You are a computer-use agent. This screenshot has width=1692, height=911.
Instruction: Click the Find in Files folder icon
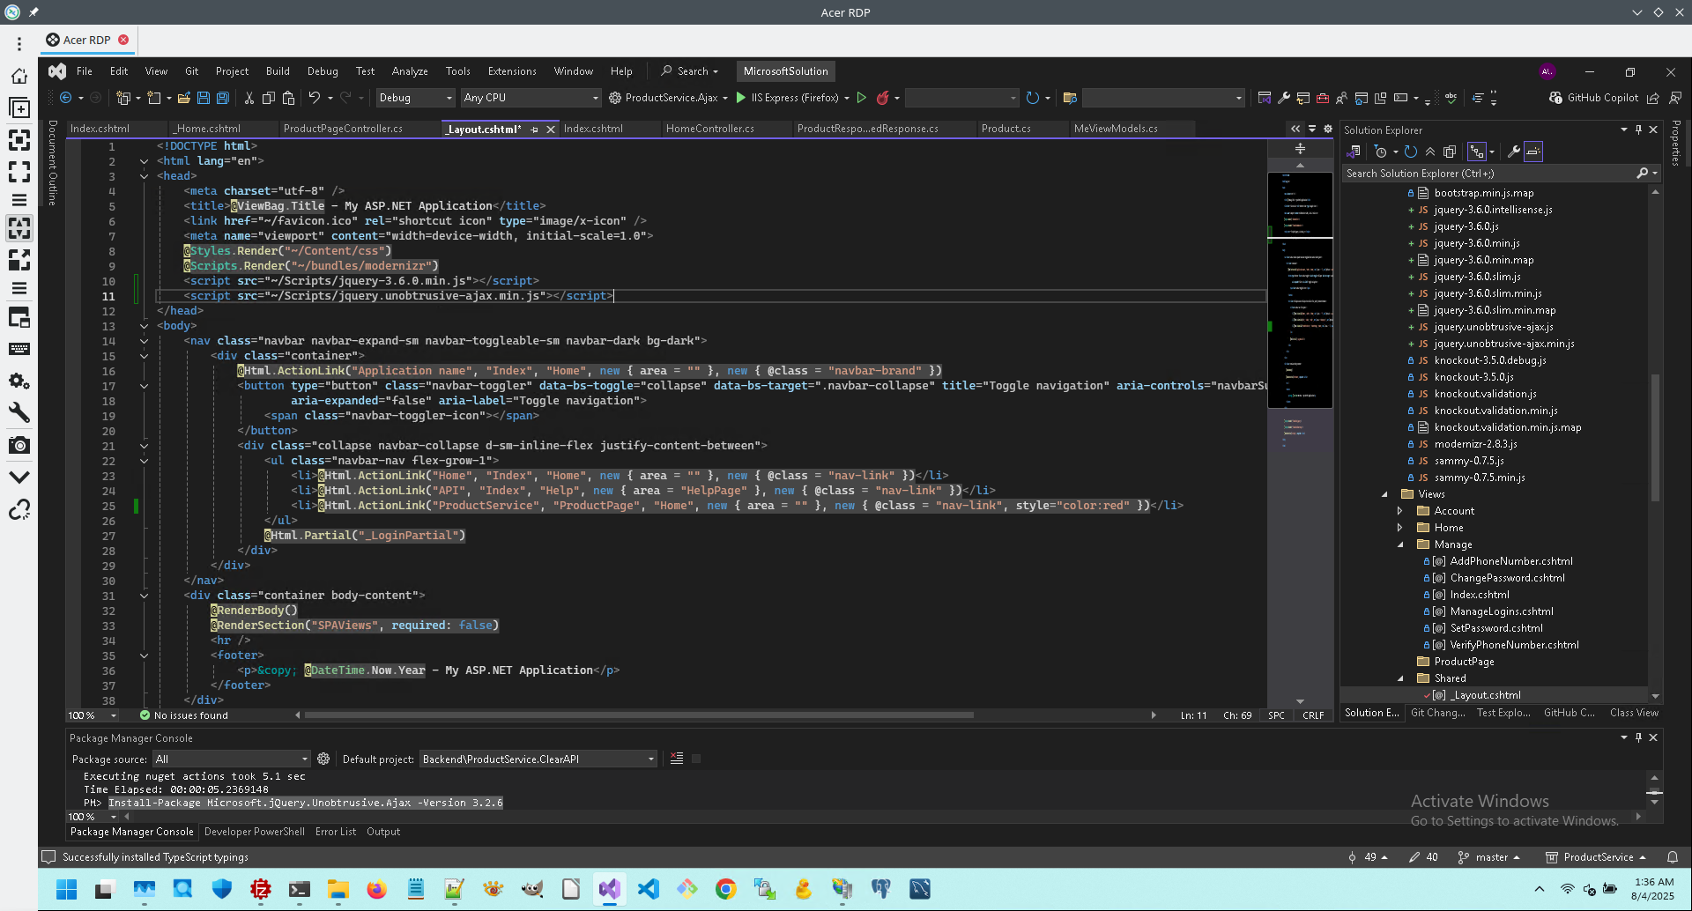point(1070,98)
